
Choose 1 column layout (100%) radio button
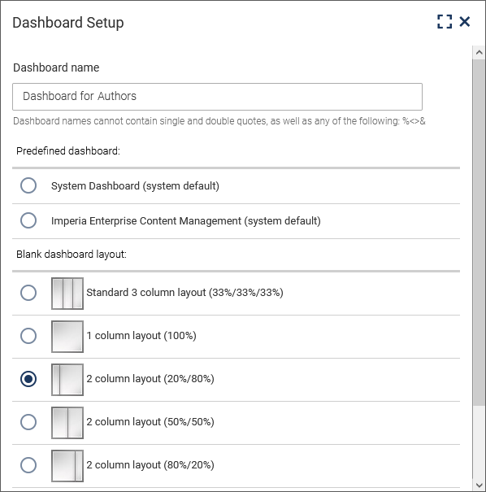[x=28, y=336]
